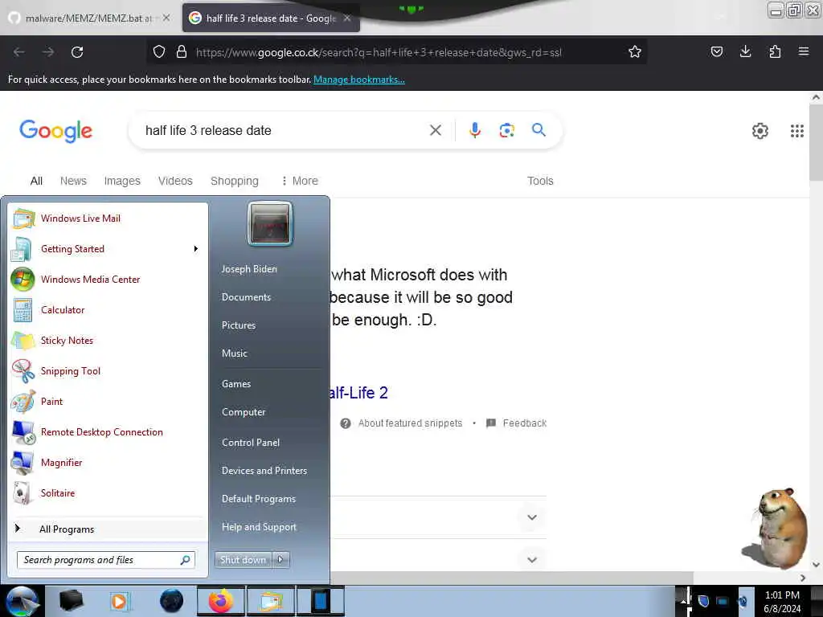Submit search with magnifier icon
Viewport: 823px width, 617px height.
point(538,129)
